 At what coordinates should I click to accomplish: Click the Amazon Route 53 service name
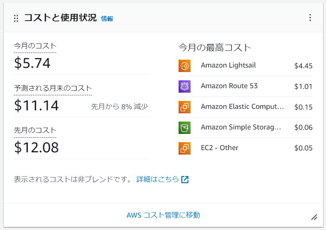coord(229,86)
